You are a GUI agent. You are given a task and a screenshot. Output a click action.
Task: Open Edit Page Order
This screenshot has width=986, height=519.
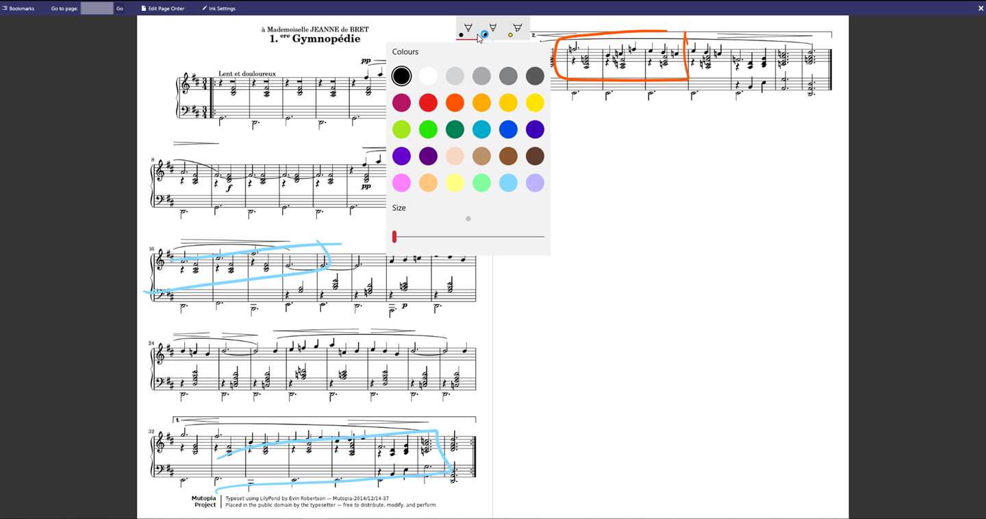pos(163,8)
